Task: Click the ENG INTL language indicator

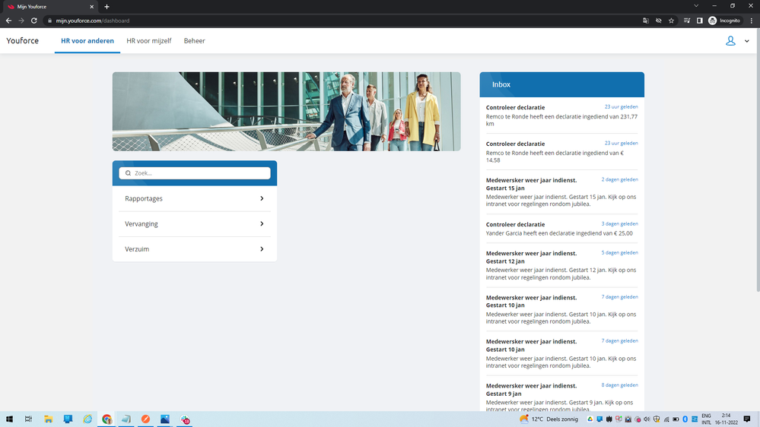Action: pyautogui.click(x=706, y=419)
